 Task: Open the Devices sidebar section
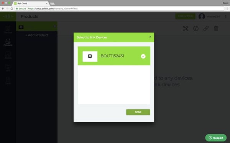point(8,30)
